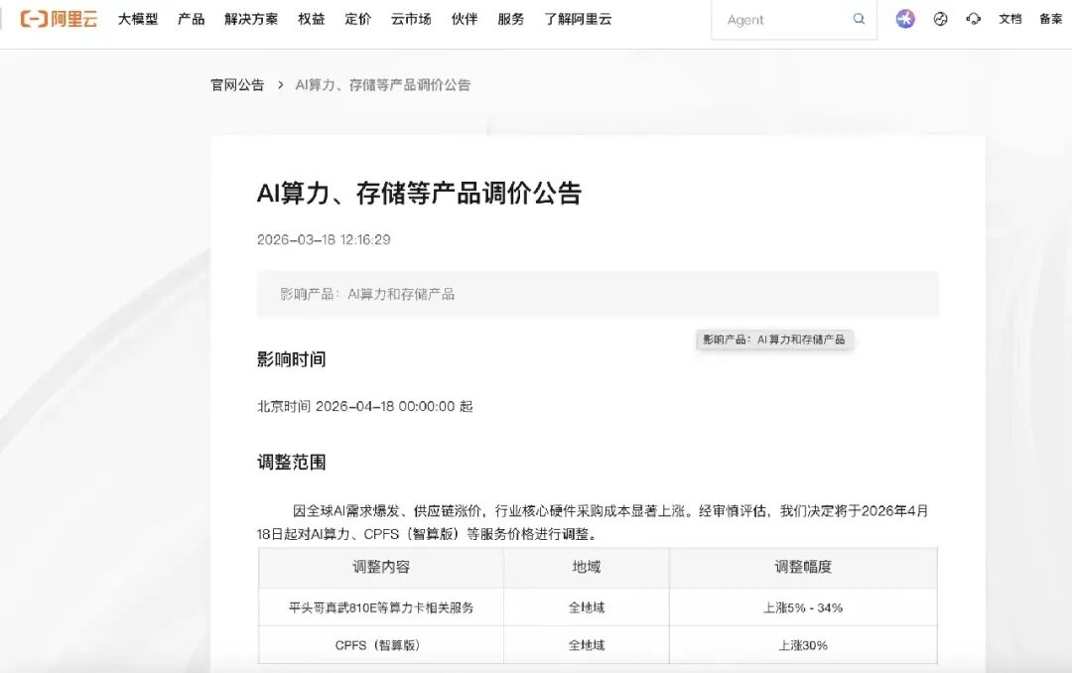Click the search magnifier icon

pos(859,19)
